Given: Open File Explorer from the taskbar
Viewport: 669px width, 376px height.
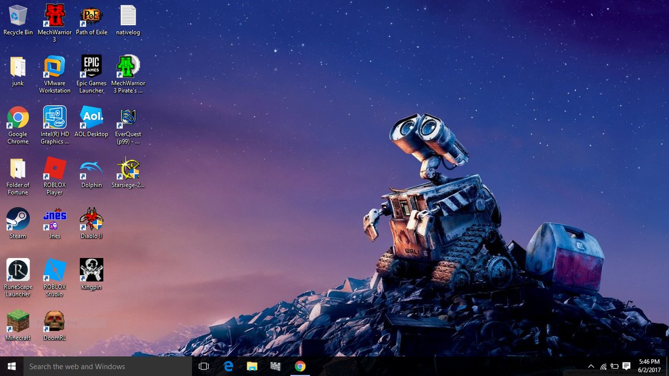Looking at the screenshot, I should pyautogui.click(x=252, y=366).
